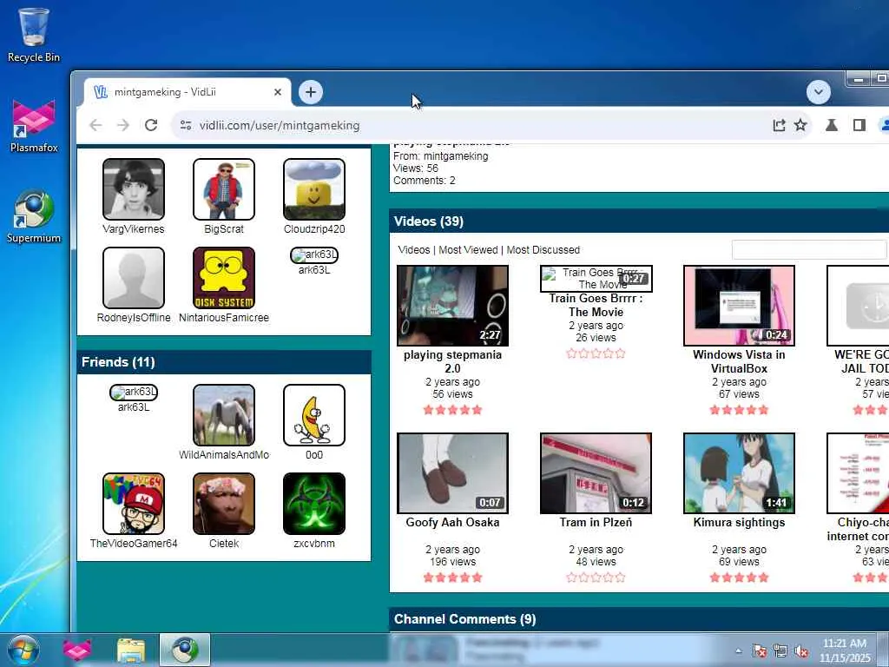Click the muted volume tray icon
The image size is (889, 667).
(801, 651)
